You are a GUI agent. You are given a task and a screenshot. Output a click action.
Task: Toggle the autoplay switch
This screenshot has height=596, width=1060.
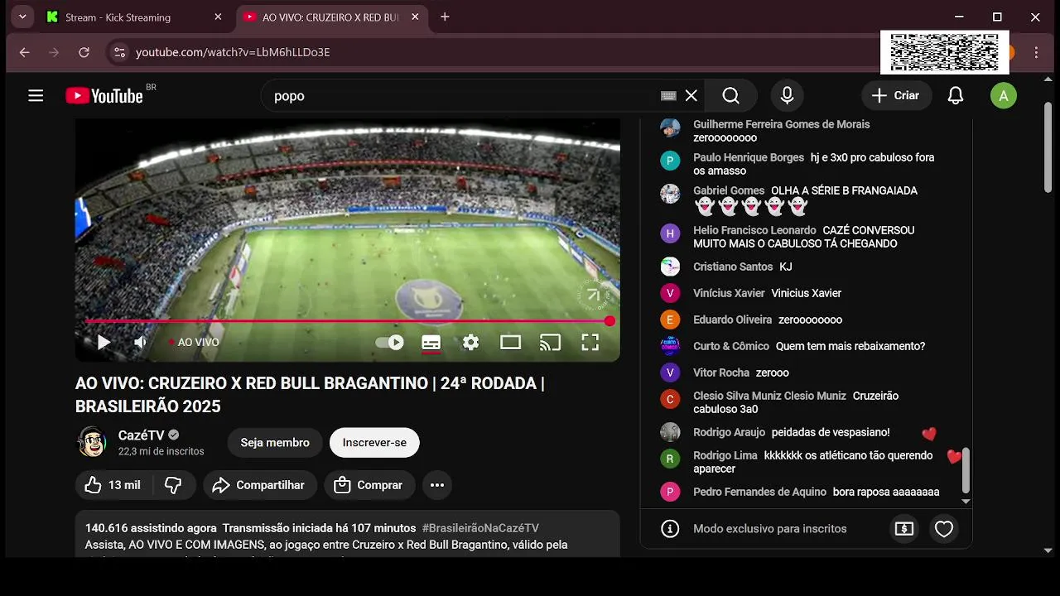(x=389, y=342)
